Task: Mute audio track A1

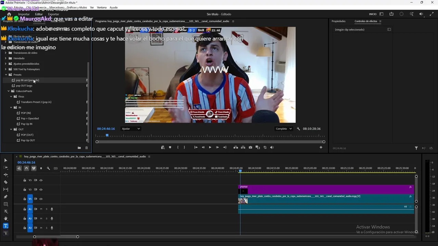Action: pyautogui.click(x=41, y=209)
